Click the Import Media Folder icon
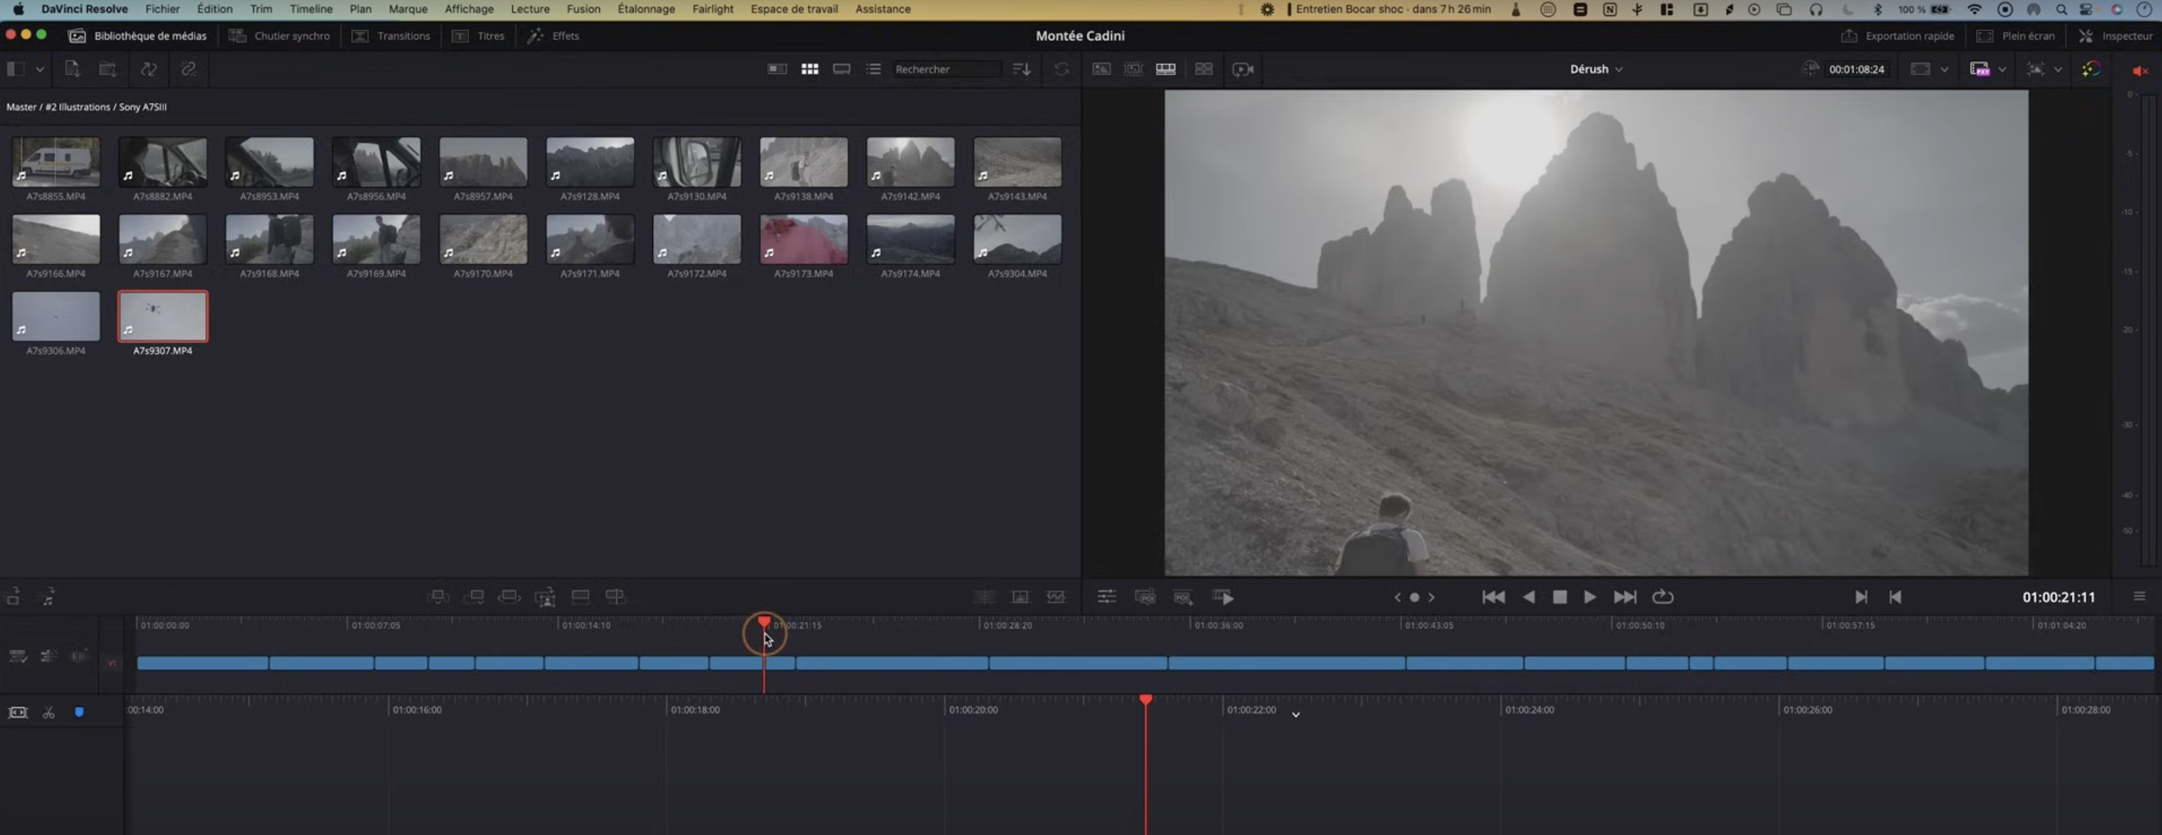 click(x=108, y=69)
